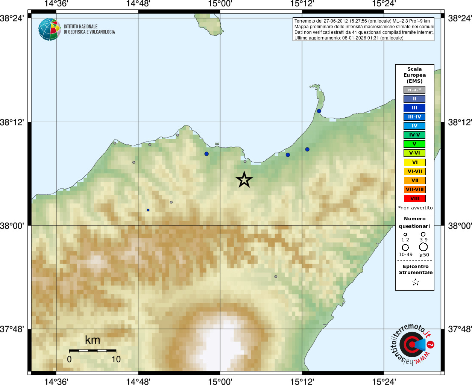Click the largest questionnaire circle in legend
Viewport: 472px width, 385px height.
423,247
